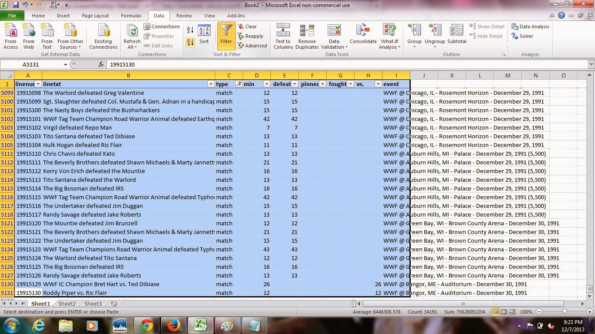Switch to Sheet2 worksheet
The height and width of the screenshot is (334, 595).
click(67, 304)
